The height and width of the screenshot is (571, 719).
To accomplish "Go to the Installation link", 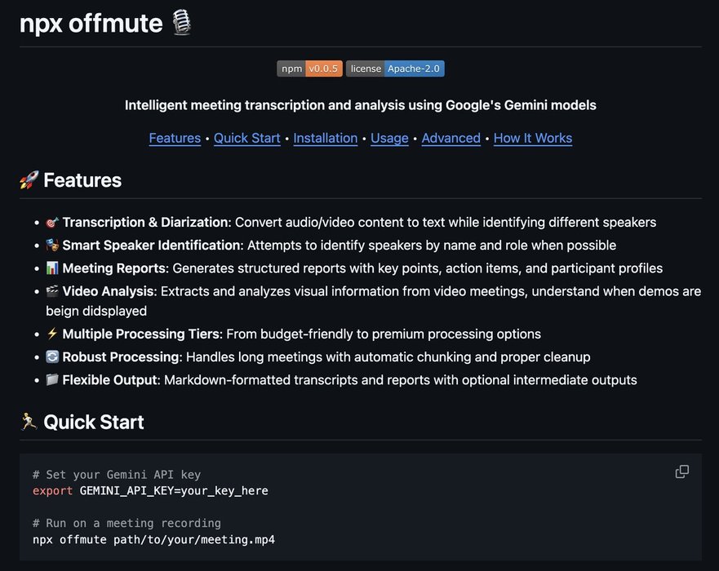I will click(x=325, y=139).
